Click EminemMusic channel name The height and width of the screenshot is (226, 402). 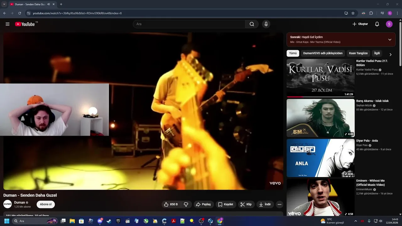coord(364,189)
